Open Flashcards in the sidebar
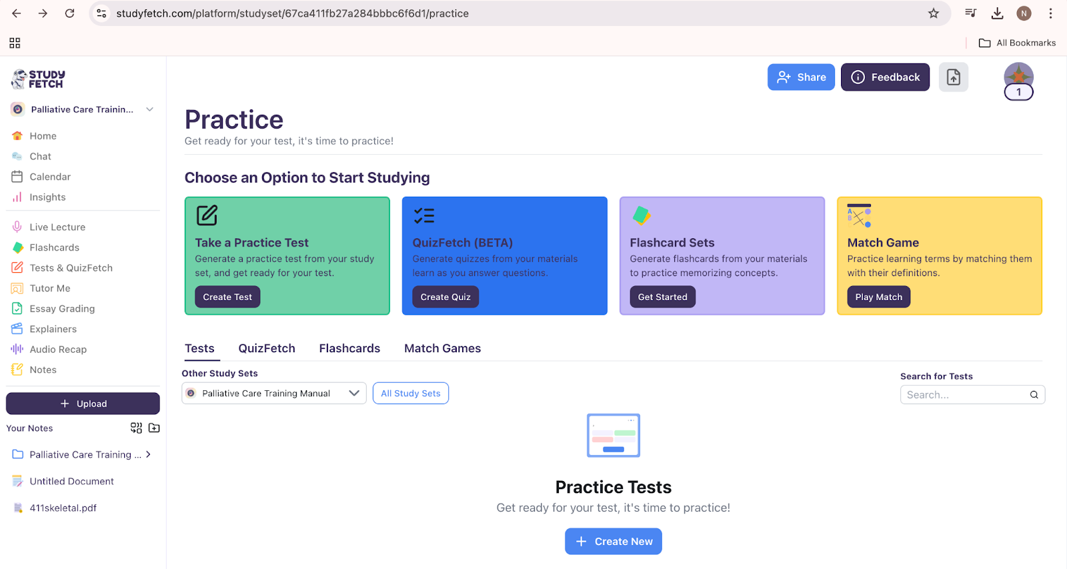The image size is (1067, 569). tap(54, 247)
